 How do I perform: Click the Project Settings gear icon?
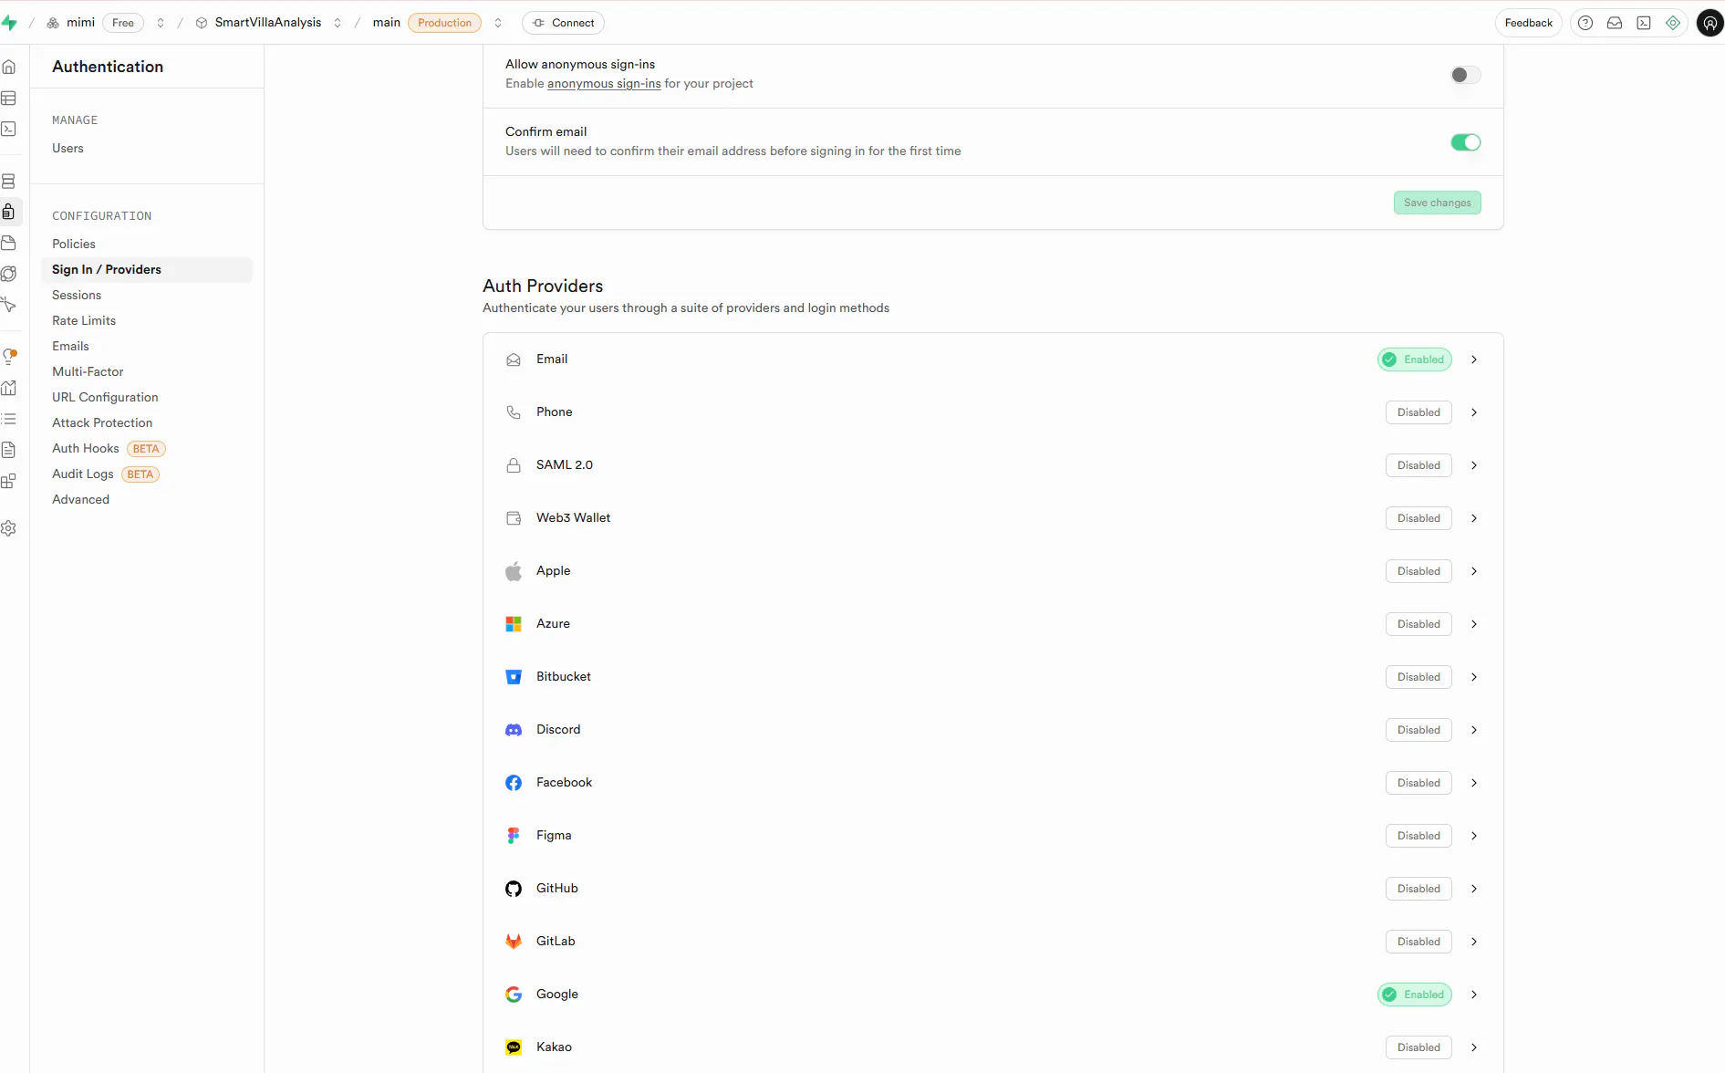click(9, 528)
